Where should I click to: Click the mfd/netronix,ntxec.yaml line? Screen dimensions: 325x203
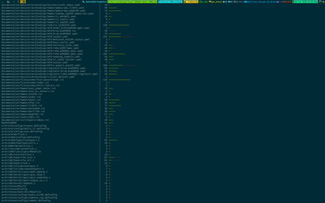tap(40, 46)
